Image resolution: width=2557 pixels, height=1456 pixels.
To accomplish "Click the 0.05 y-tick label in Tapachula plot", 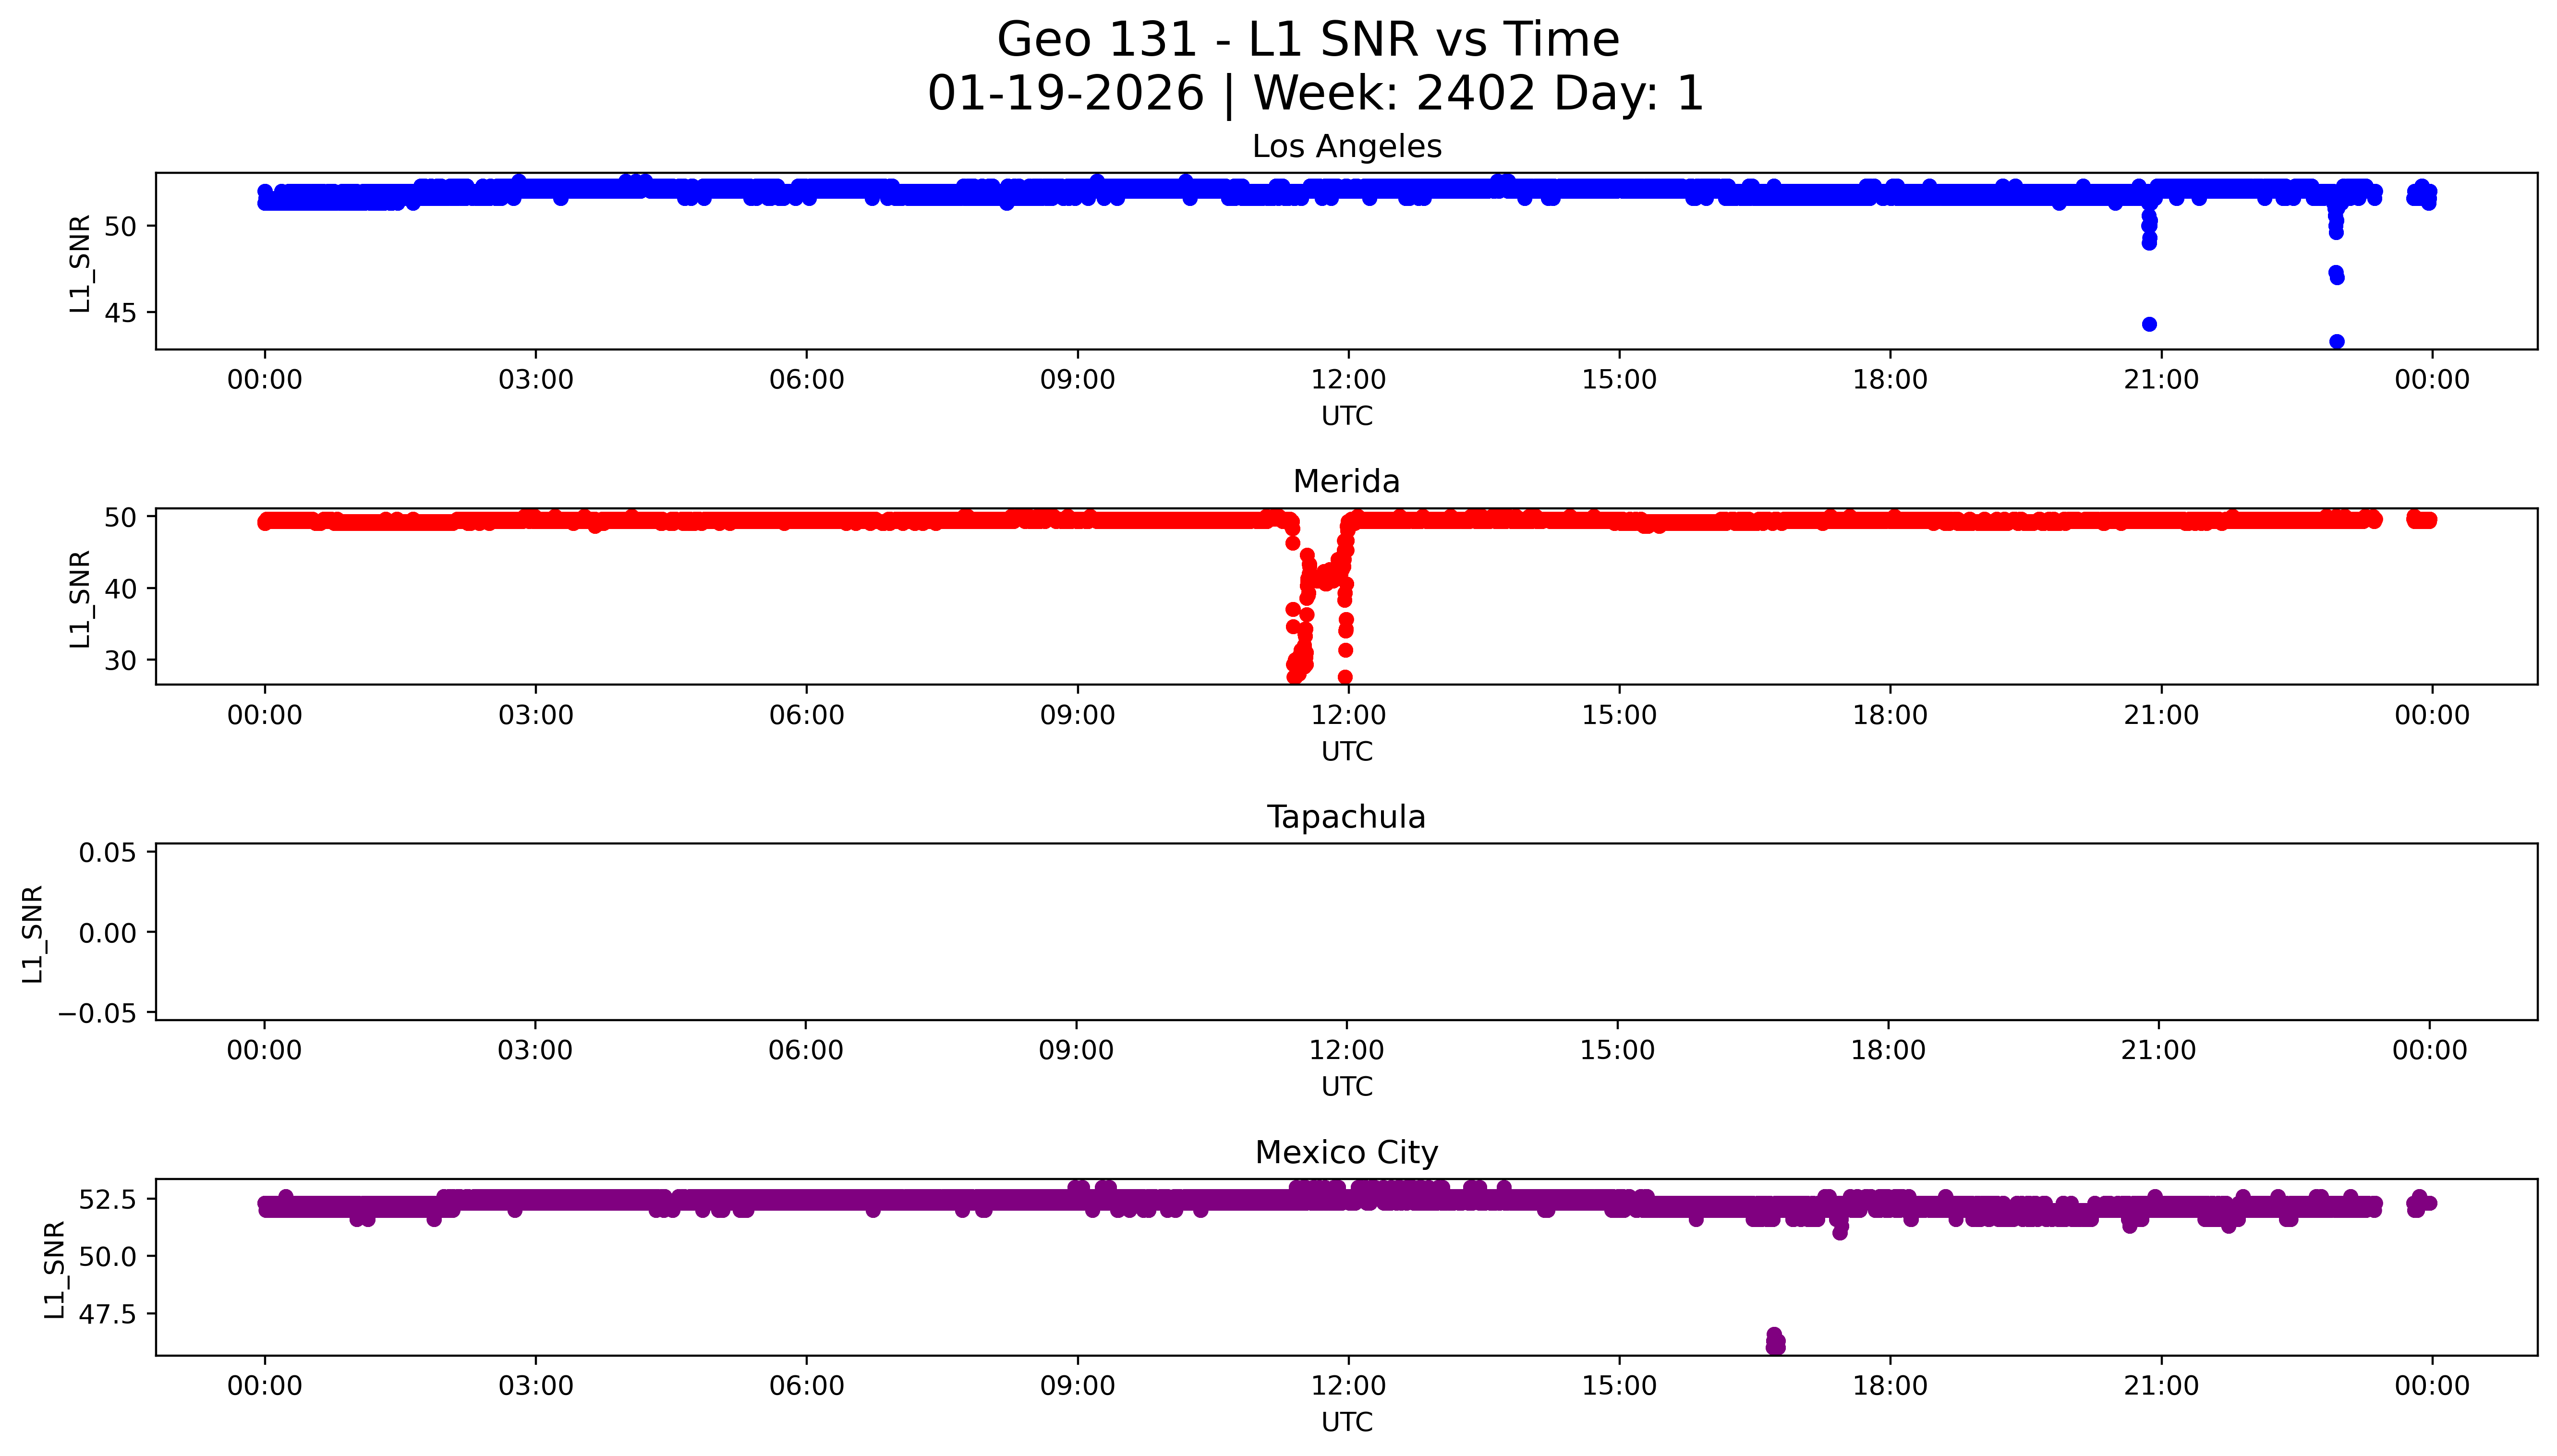I will pyautogui.click(x=108, y=853).
